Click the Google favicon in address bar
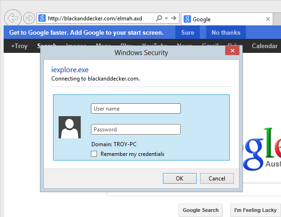The height and width of the screenshot is (217, 281). coord(42,18)
